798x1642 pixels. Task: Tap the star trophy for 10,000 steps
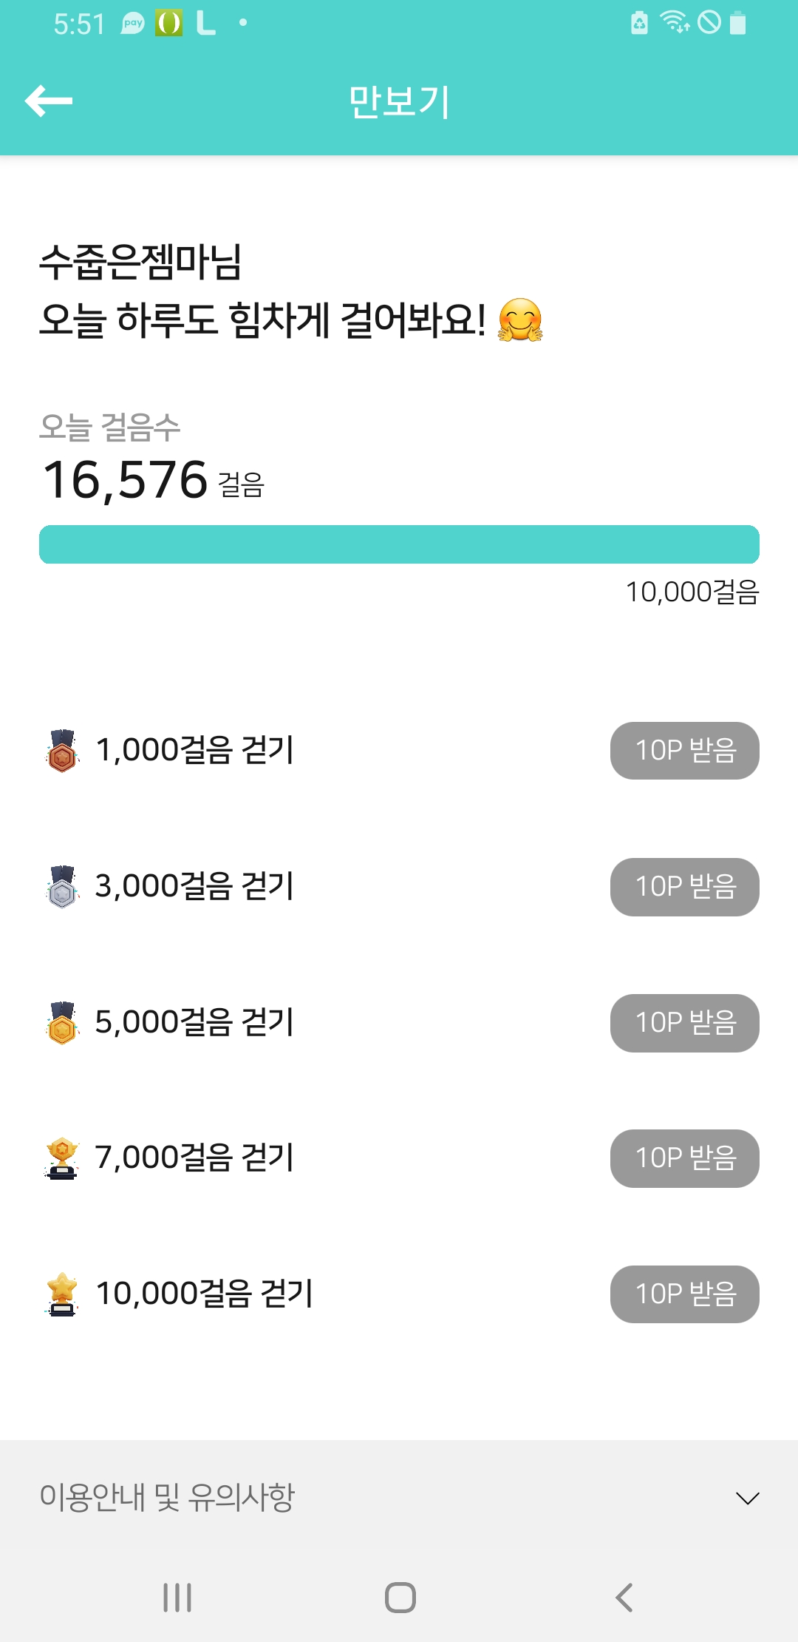tap(63, 1294)
